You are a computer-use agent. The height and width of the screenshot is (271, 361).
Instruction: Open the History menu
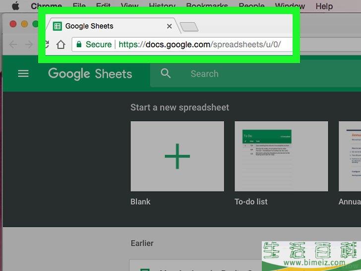pyautogui.click(x=162, y=6)
